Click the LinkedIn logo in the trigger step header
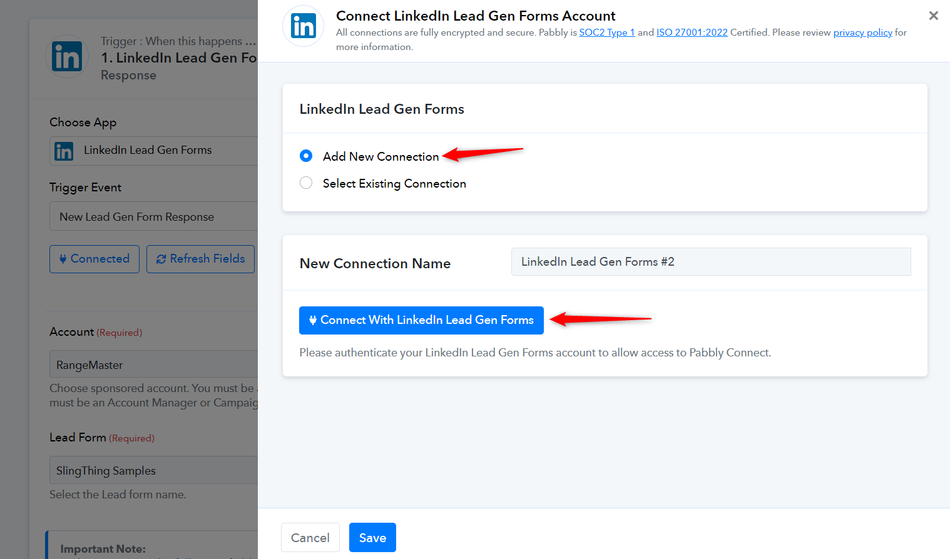Screen dimensions: 950x559 [67, 56]
